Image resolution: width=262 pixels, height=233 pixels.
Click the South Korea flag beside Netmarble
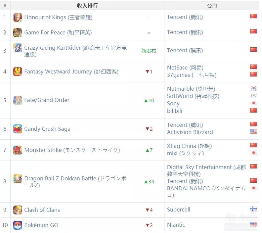point(253,88)
